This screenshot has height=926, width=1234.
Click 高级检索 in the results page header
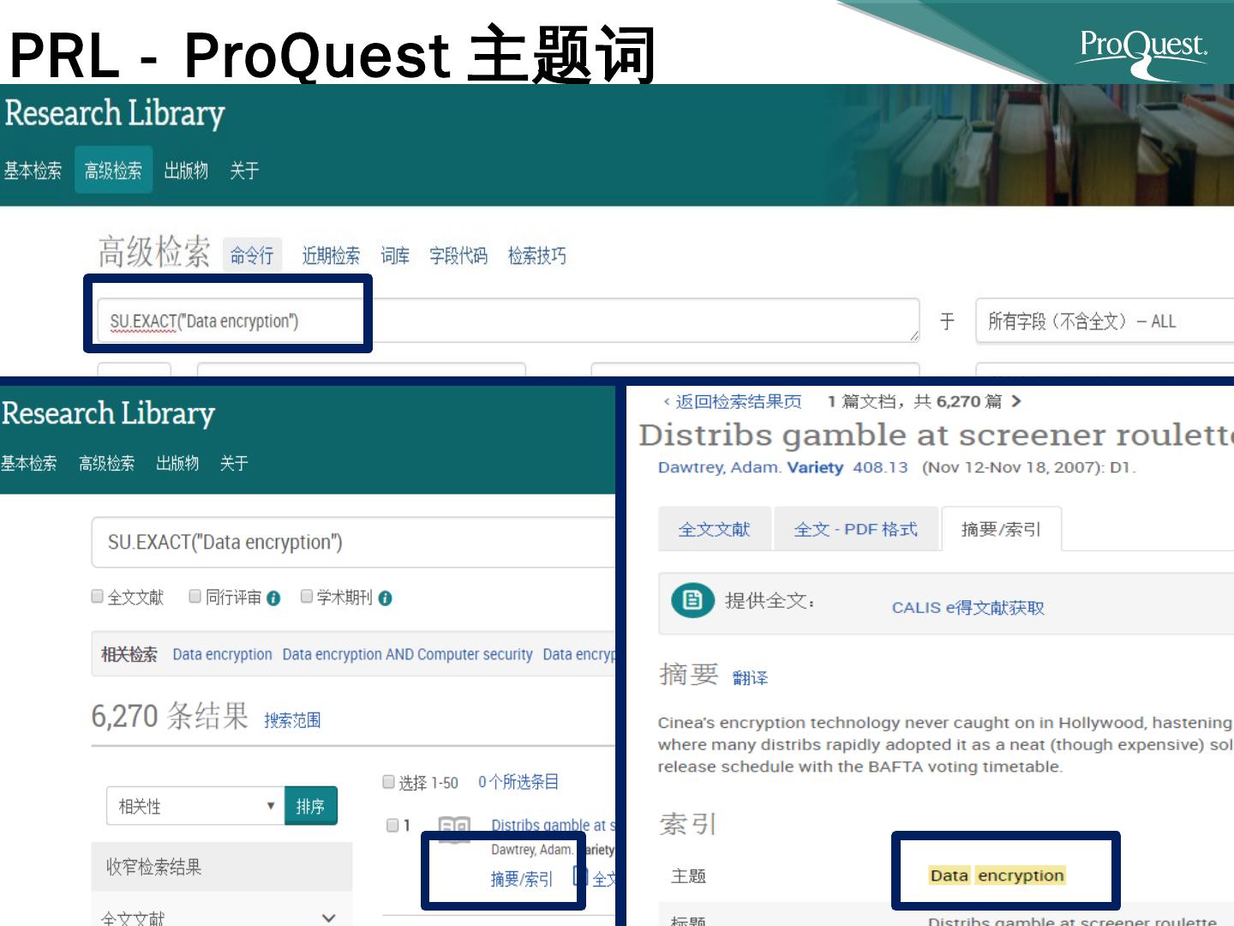click(106, 463)
